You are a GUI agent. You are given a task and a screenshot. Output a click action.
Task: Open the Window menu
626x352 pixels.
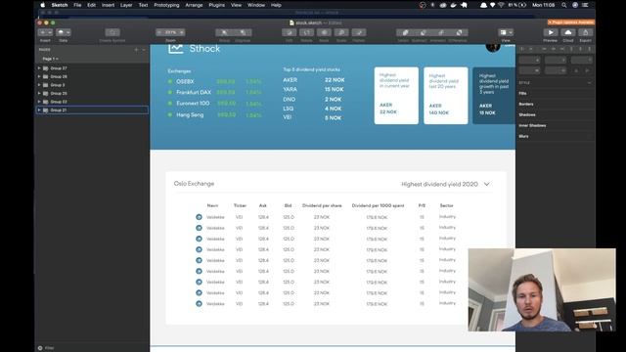point(256,5)
